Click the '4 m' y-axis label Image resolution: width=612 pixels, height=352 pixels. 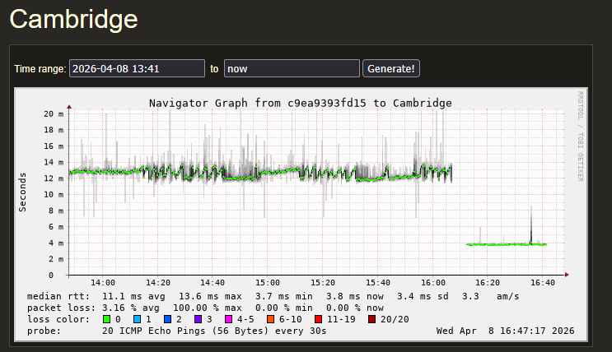coord(56,243)
